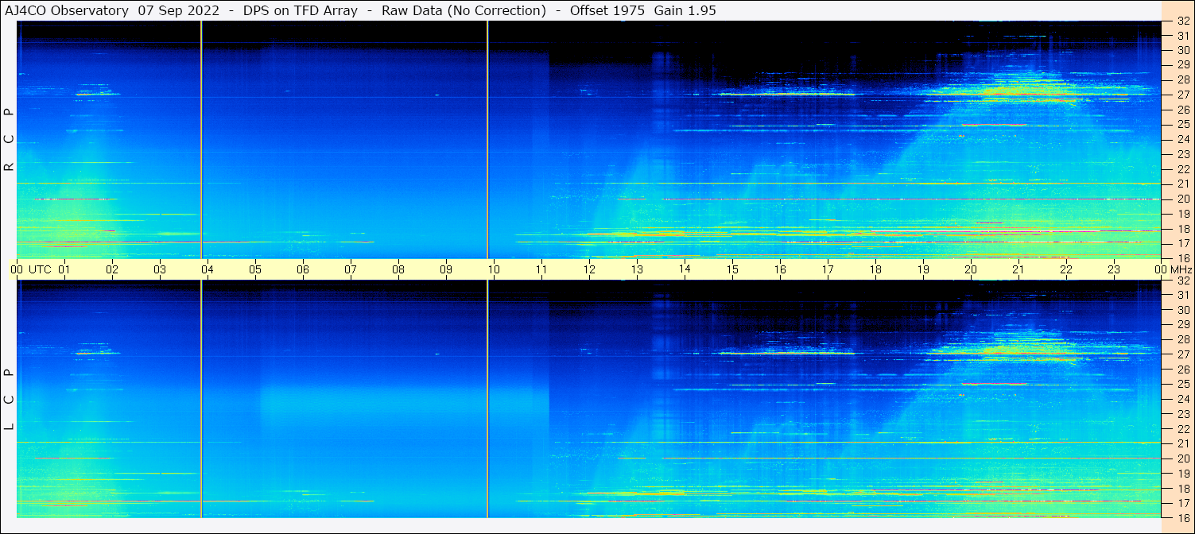This screenshot has width=1195, height=534.
Task: Click the AJ4CO Observatory title text
Action: (67, 10)
